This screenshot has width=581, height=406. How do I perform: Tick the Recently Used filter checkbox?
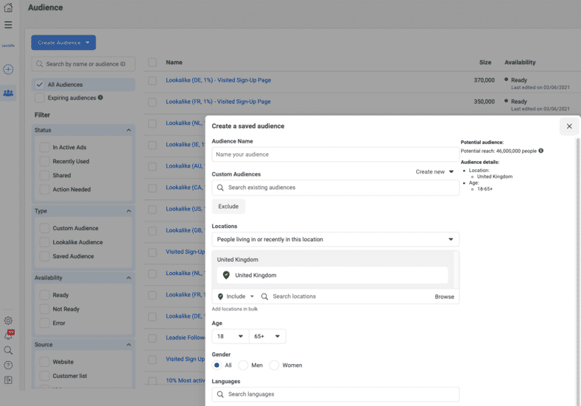tap(44, 161)
